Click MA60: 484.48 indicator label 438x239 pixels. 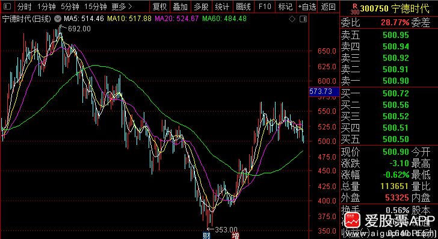224,19
